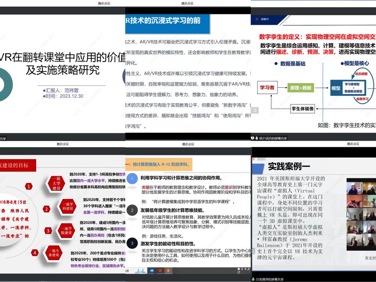Click the blue circle numbered 1

point(132,178)
